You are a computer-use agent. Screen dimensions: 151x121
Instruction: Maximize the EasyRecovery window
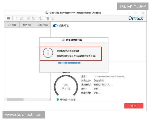(136, 13)
